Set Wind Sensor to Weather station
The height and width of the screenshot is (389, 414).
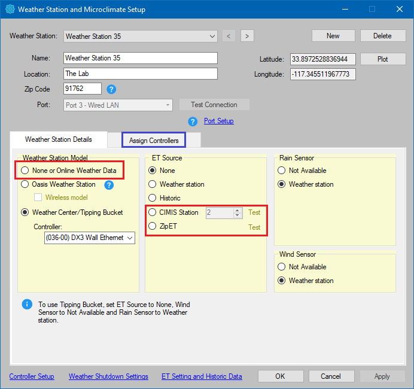coord(281,281)
